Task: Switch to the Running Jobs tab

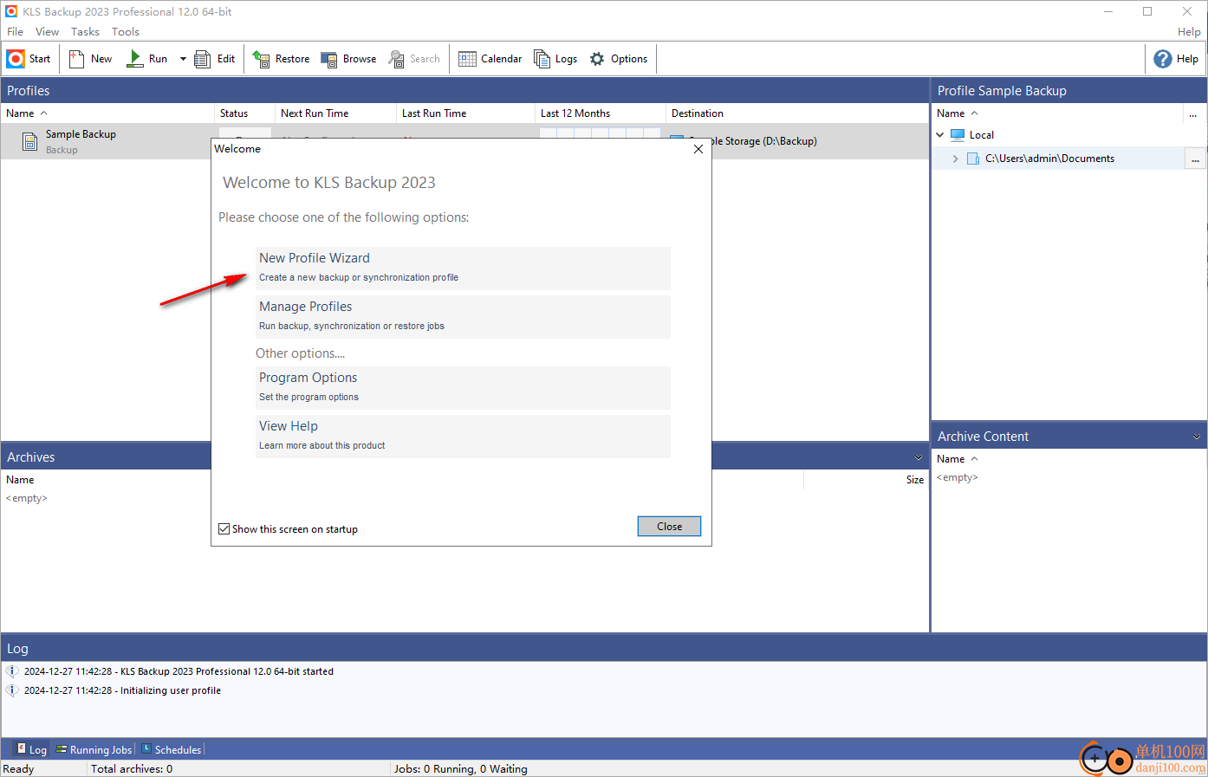Action: point(94,749)
